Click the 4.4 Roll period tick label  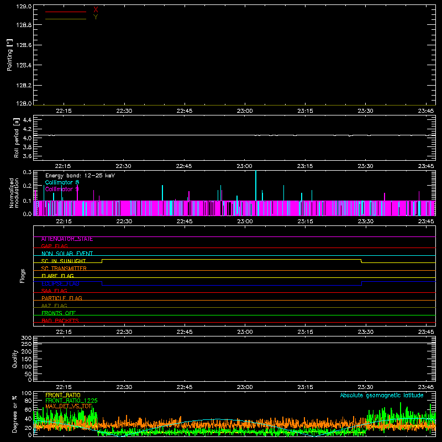[x=27, y=120]
